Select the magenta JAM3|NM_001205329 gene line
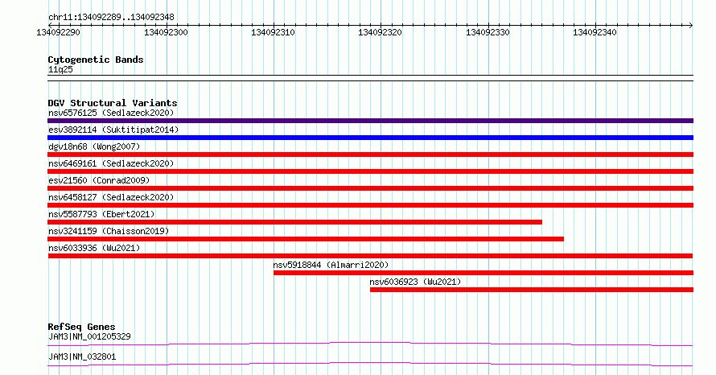Screen dimensions: 716x375 tap(370, 344)
